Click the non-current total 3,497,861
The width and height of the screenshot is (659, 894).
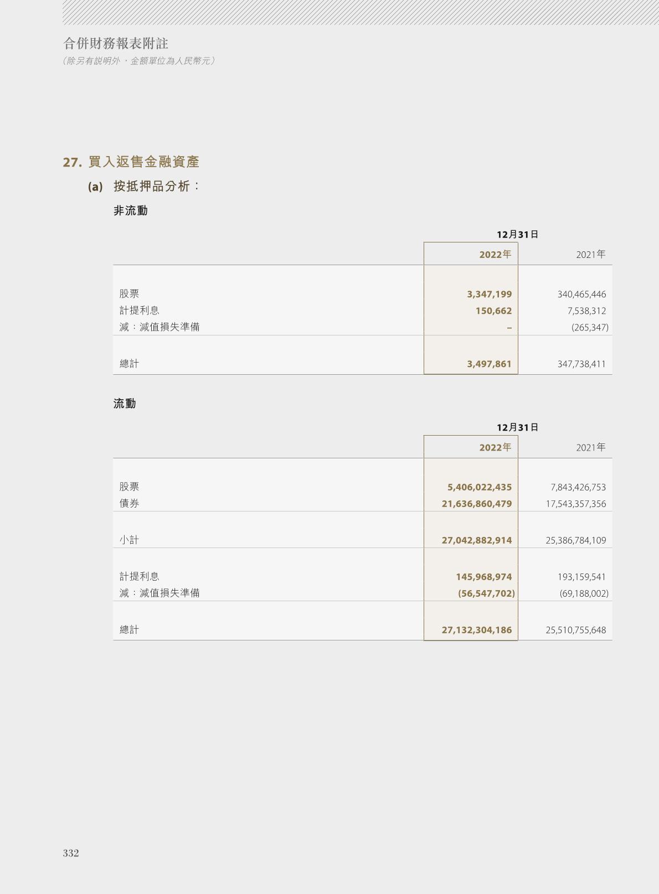click(489, 364)
